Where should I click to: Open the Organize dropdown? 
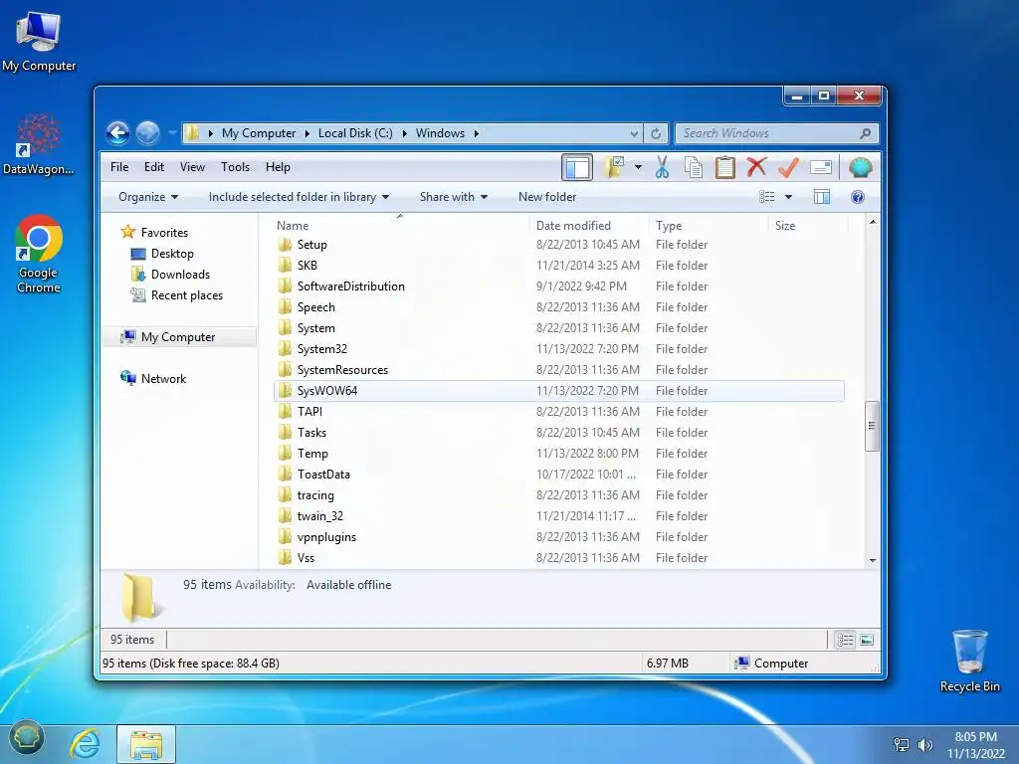[148, 197]
